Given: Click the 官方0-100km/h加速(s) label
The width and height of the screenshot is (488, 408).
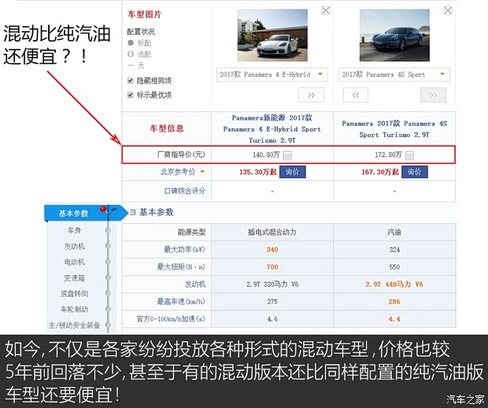Looking at the screenshot, I should tap(171, 319).
